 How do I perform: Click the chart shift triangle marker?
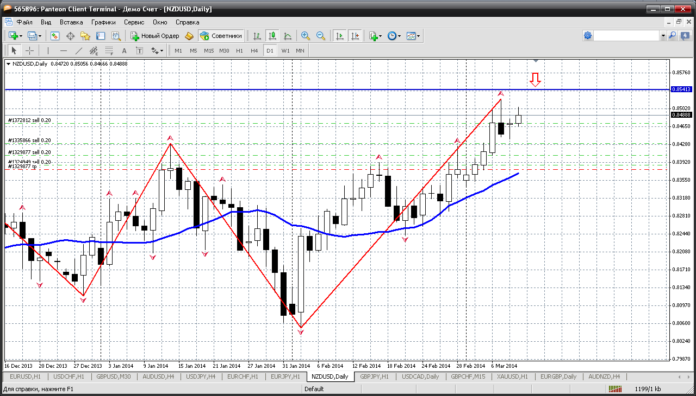click(536, 61)
